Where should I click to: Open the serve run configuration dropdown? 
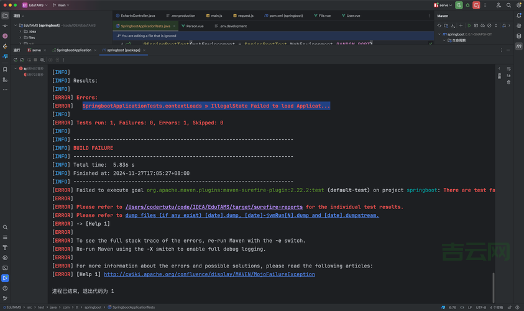[444, 5]
